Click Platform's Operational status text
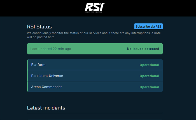Image resolution: width=196 pixels, height=120 pixels. pyautogui.click(x=149, y=65)
